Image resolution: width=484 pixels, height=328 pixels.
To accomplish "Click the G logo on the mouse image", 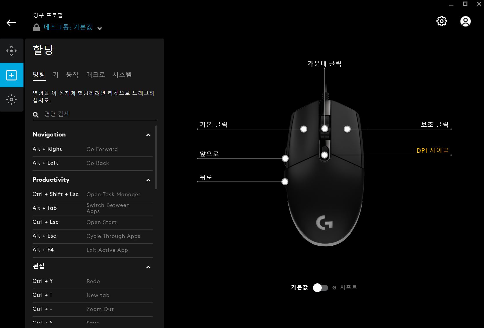I will (324, 223).
